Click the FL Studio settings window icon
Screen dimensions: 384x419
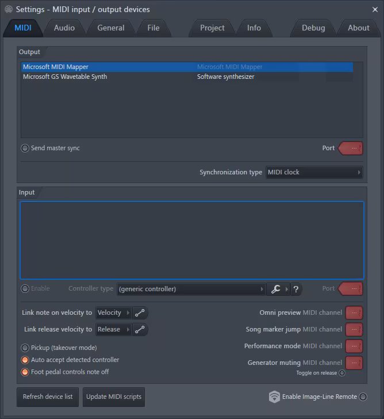click(x=9, y=9)
